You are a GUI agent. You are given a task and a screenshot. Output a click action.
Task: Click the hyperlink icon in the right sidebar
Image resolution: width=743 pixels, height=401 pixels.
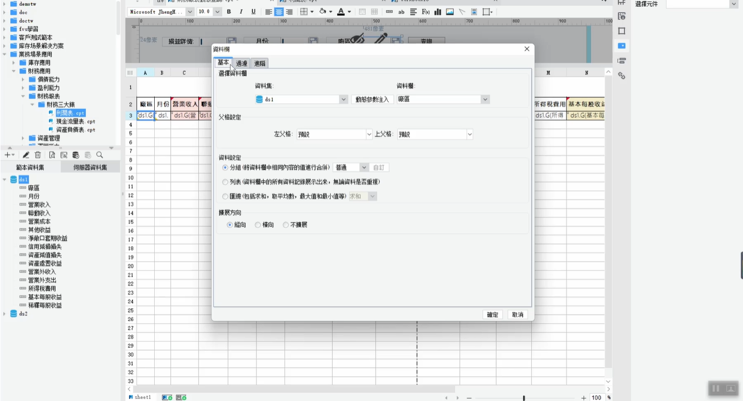(x=622, y=76)
